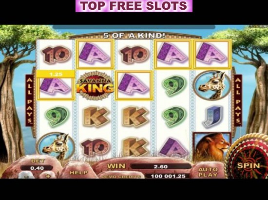Click the K symbol on reel two
268x200 pixels.
(96, 117)
